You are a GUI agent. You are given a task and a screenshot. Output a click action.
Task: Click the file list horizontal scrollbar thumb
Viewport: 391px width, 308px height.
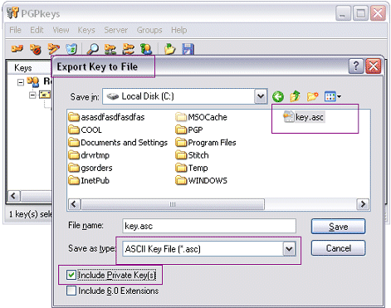(x=173, y=204)
